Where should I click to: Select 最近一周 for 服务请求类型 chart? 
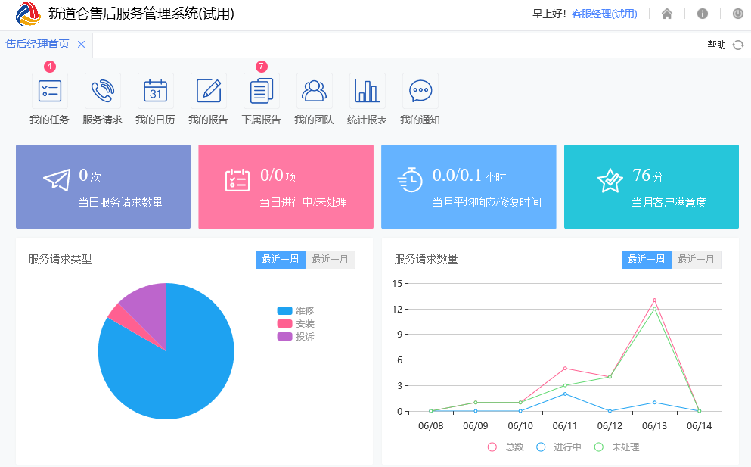280,260
